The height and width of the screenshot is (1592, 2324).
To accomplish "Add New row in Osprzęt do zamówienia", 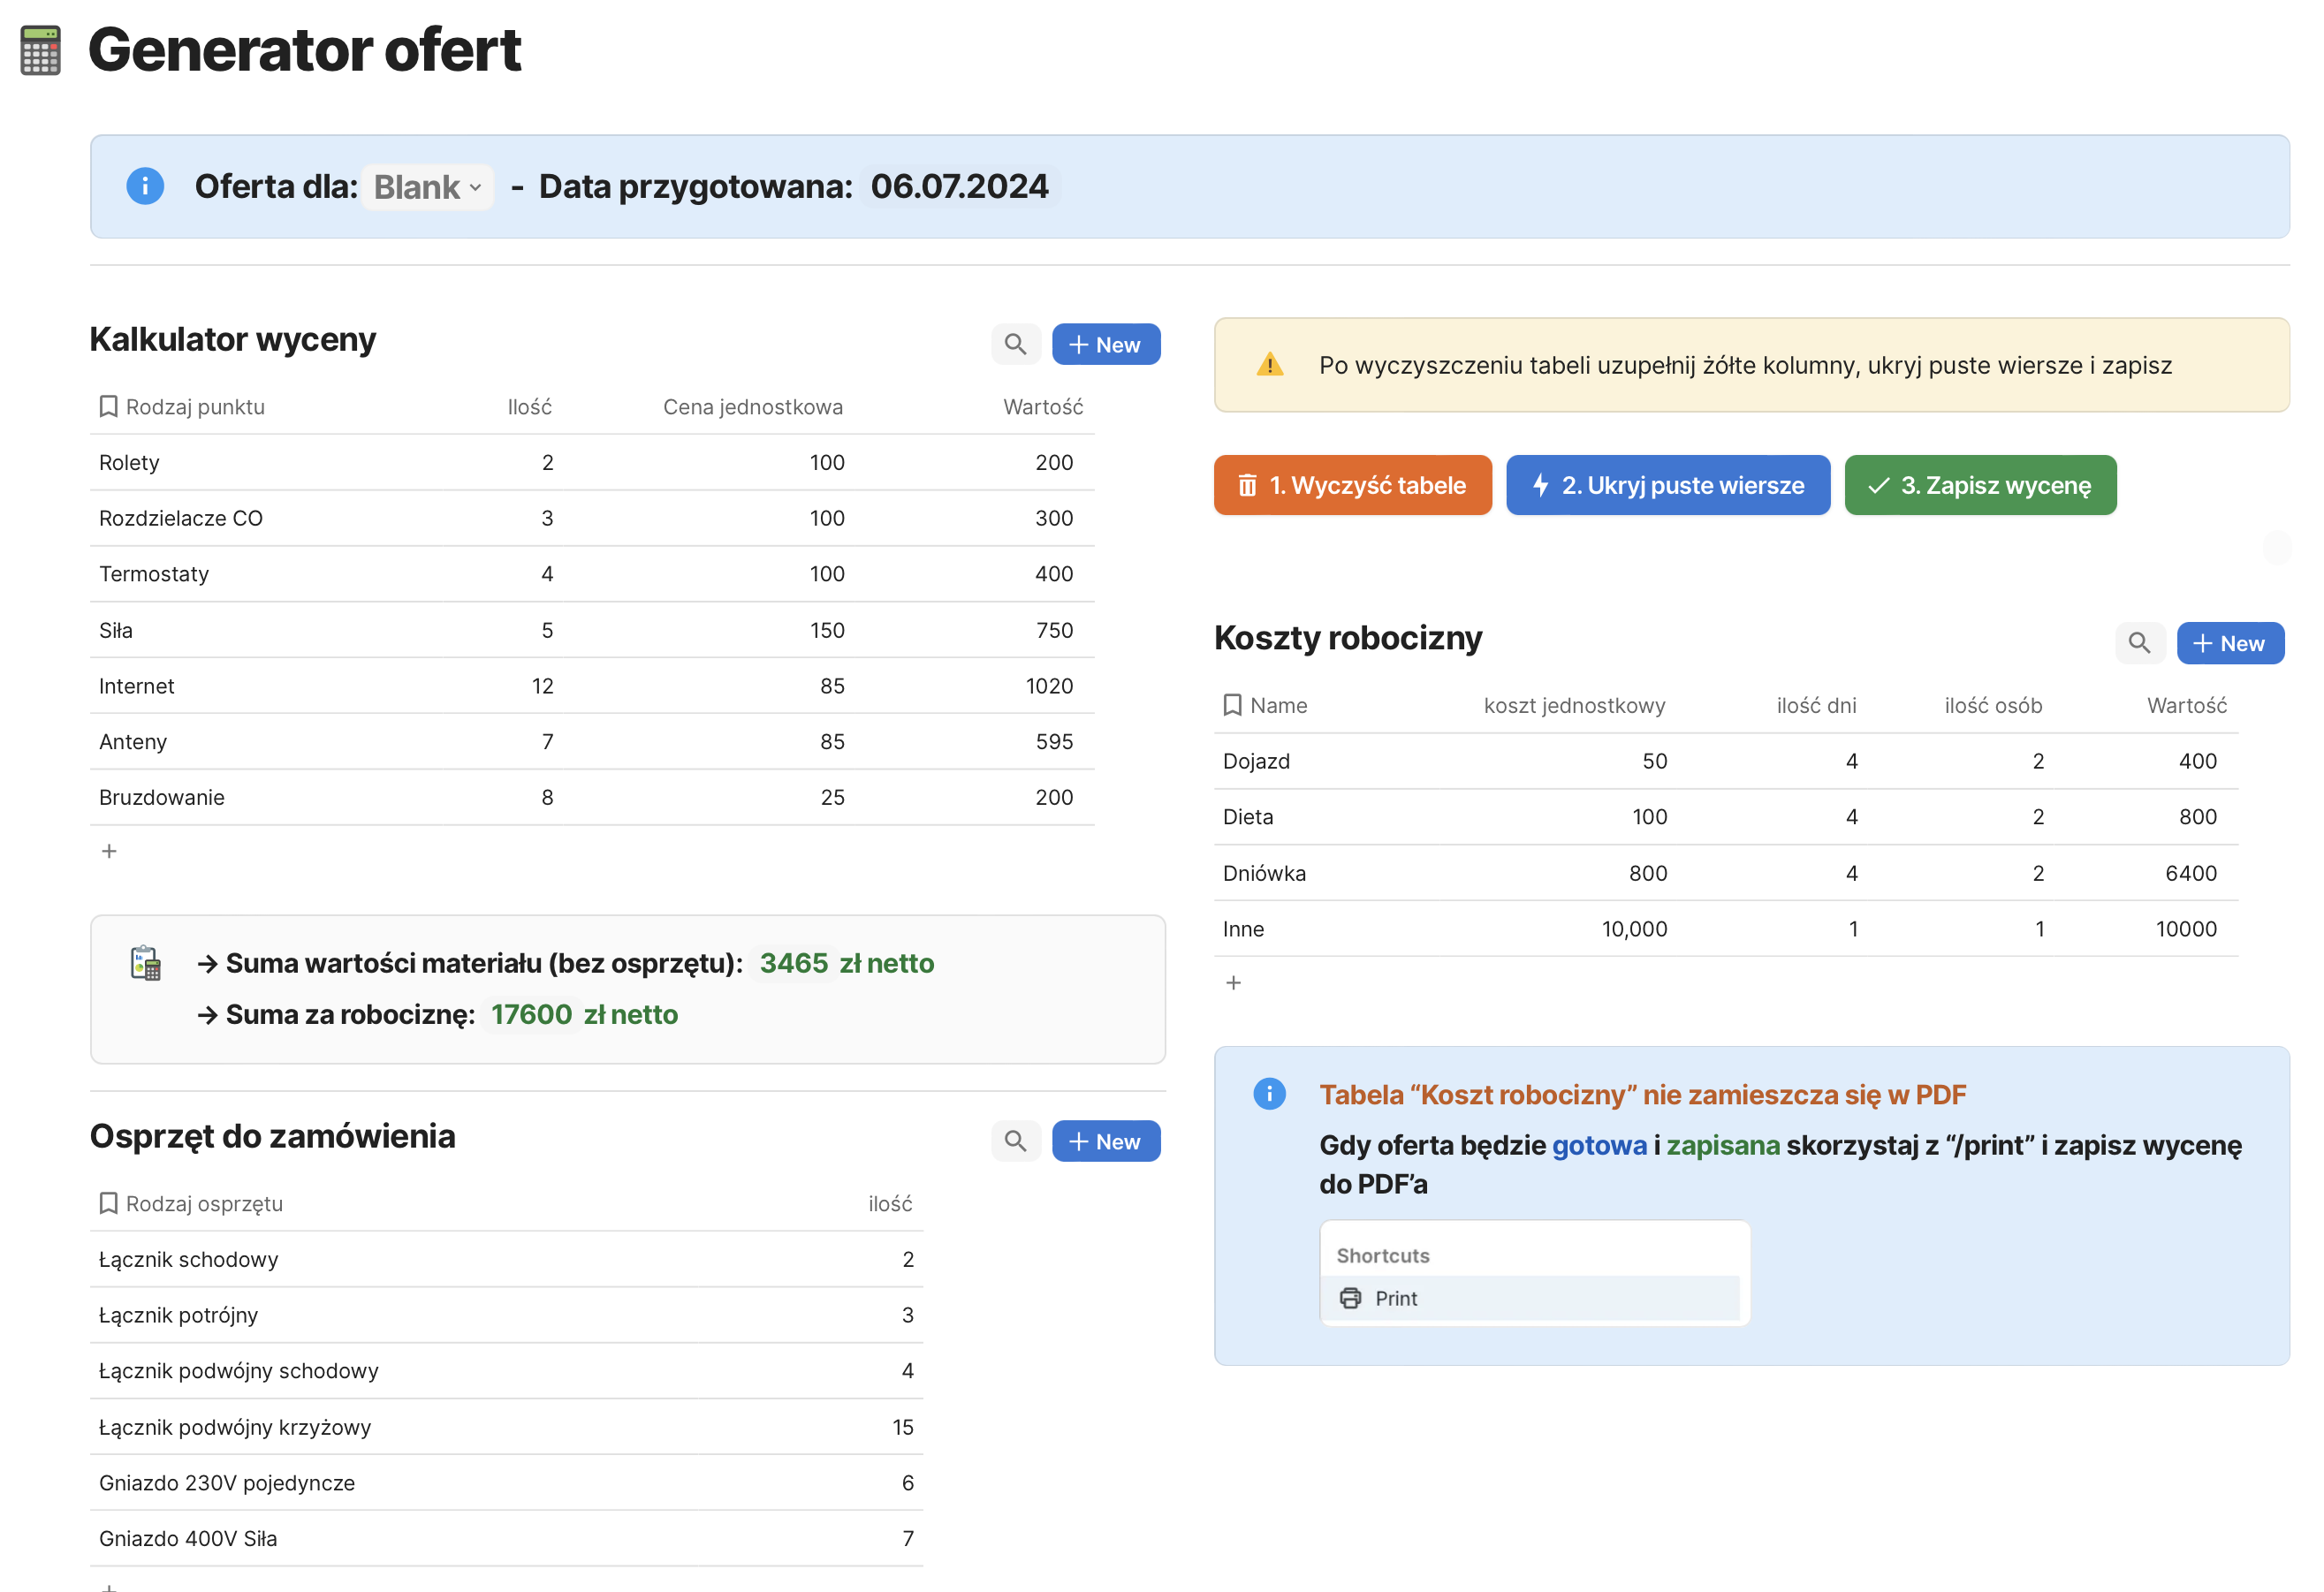I will (1105, 1141).
